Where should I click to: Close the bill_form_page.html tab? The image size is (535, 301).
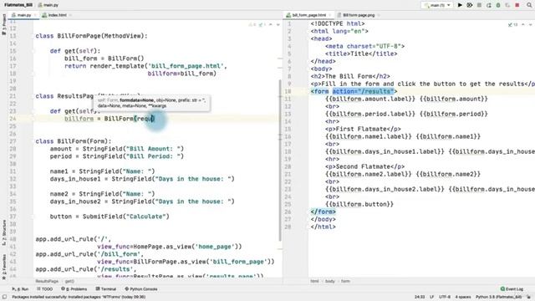[x=329, y=15]
